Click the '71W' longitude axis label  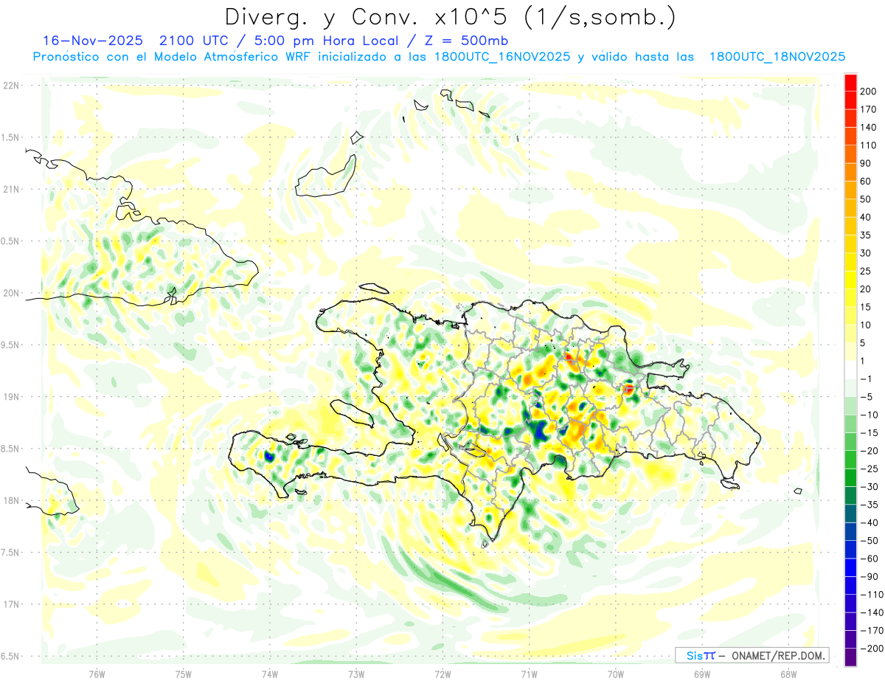click(x=529, y=674)
